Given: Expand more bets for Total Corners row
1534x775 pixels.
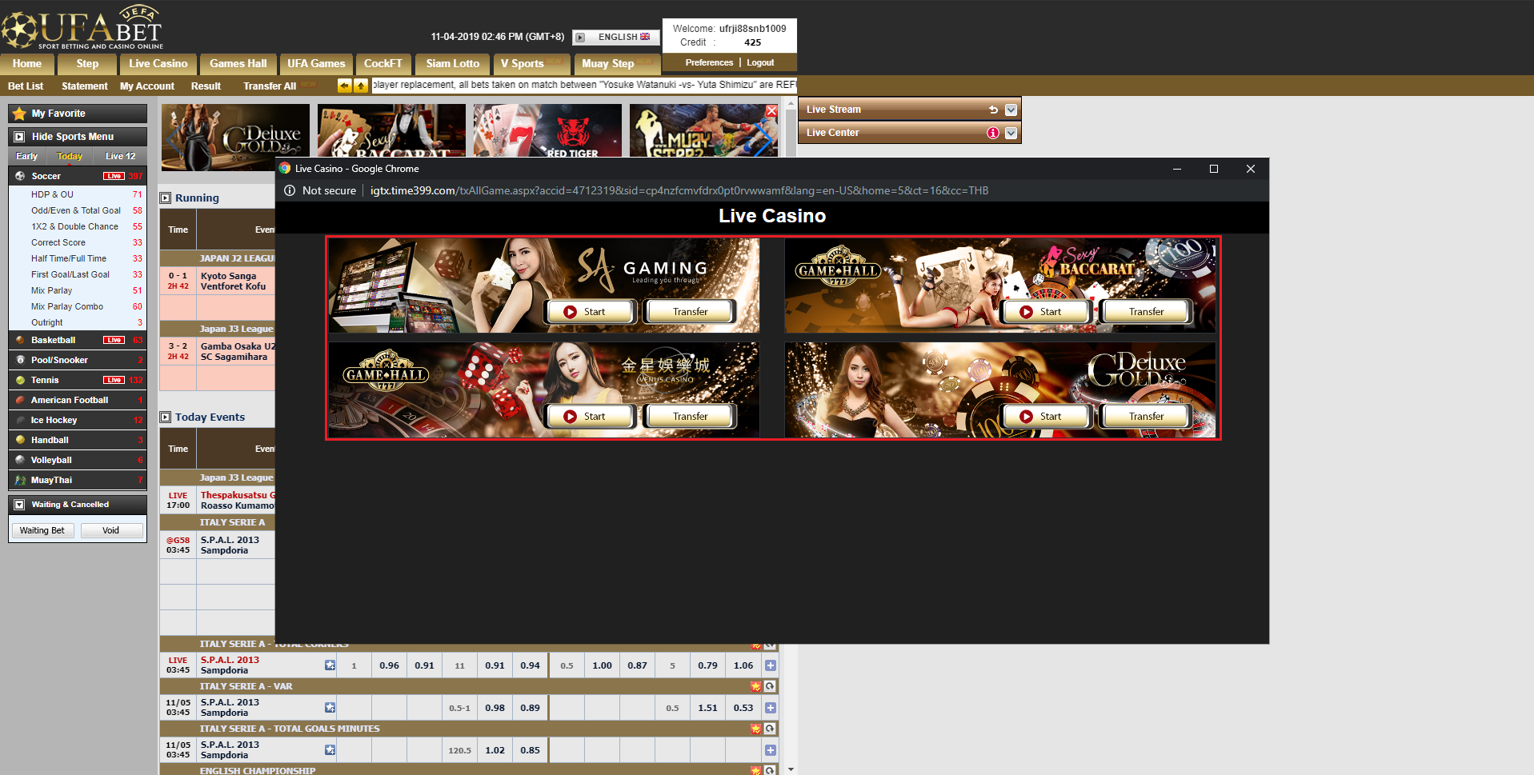Looking at the screenshot, I should (770, 665).
